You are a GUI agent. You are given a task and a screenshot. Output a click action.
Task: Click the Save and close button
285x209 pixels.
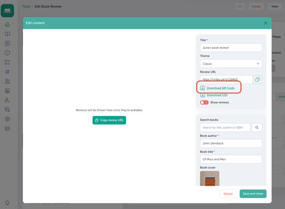point(253,194)
